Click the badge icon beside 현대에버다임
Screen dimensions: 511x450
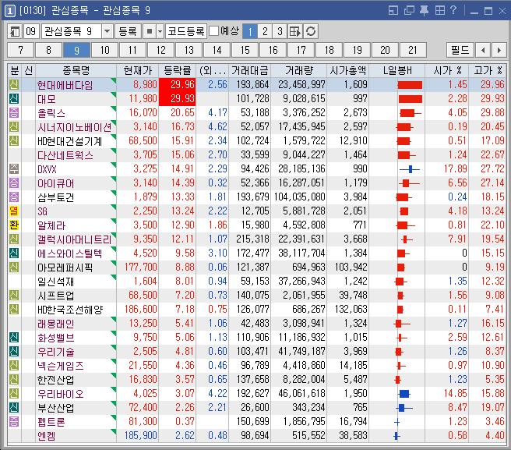pos(14,84)
